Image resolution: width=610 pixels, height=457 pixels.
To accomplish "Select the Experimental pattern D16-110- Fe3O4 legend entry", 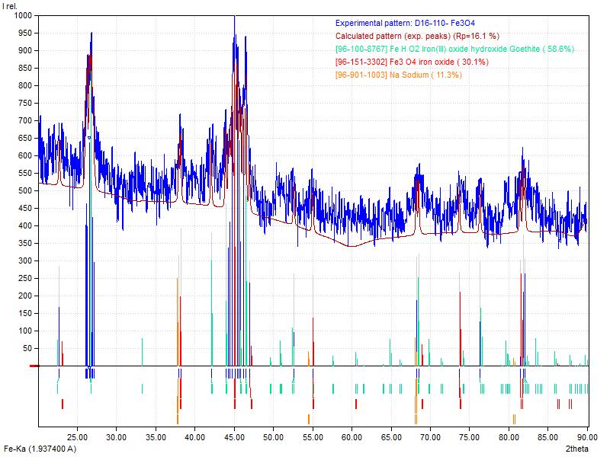I will 405,24.
